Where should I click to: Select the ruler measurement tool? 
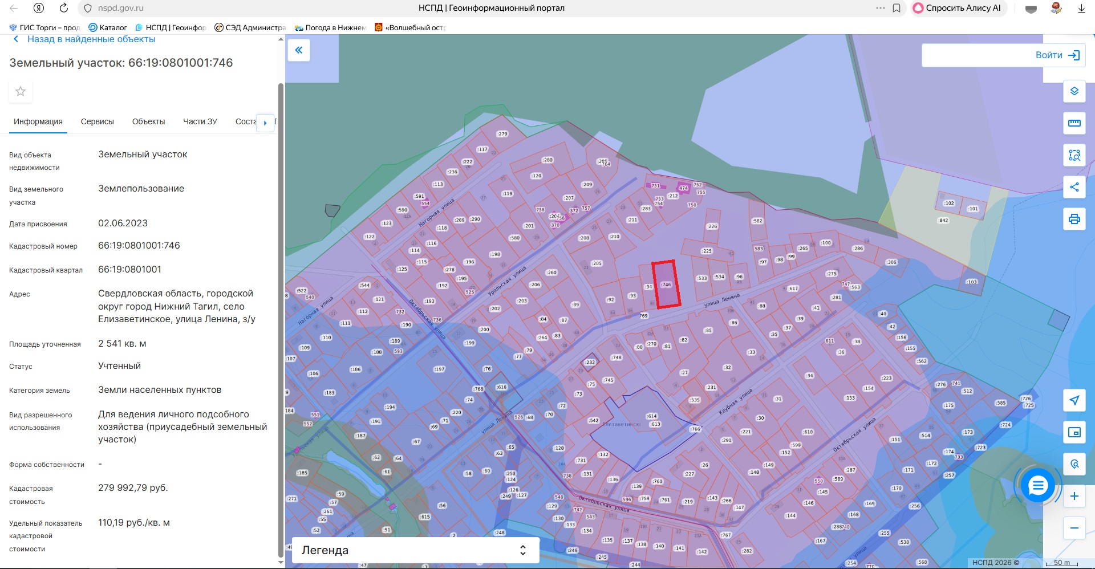coord(1074,123)
